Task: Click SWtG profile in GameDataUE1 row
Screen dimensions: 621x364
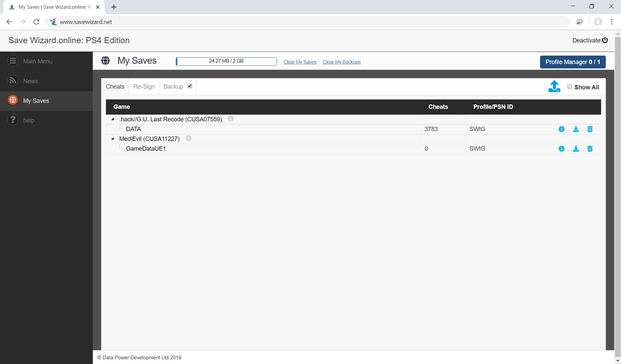Action: (477, 149)
